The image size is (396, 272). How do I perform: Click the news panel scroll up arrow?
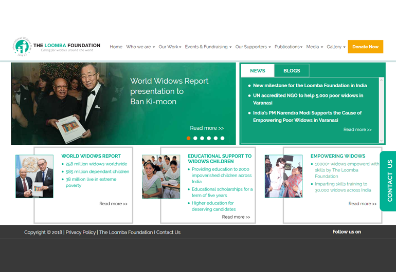[x=382, y=80]
